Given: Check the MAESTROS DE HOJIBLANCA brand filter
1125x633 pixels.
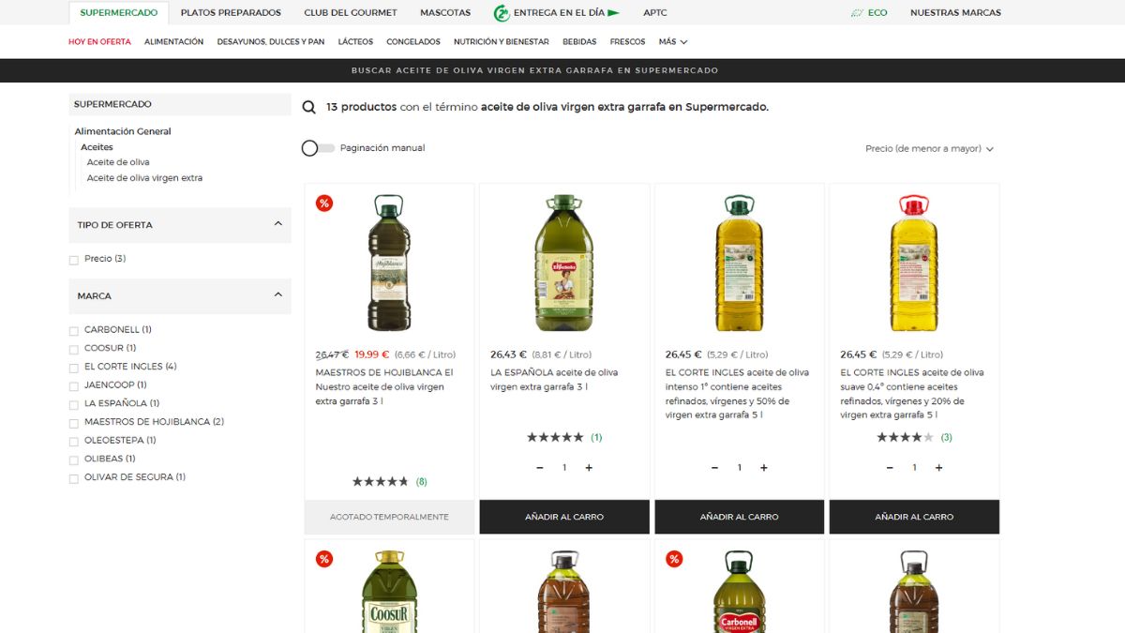Looking at the screenshot, I should pos(74,423).
